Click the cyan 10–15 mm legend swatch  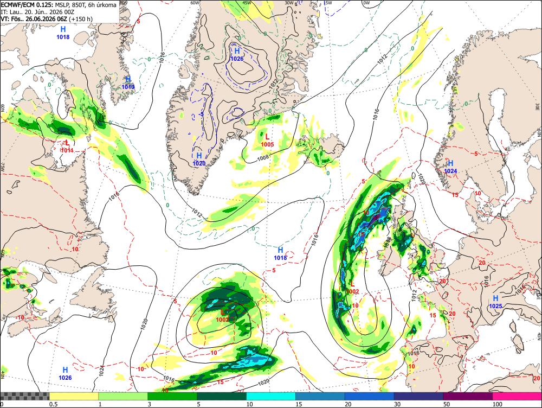pos(271,396)
